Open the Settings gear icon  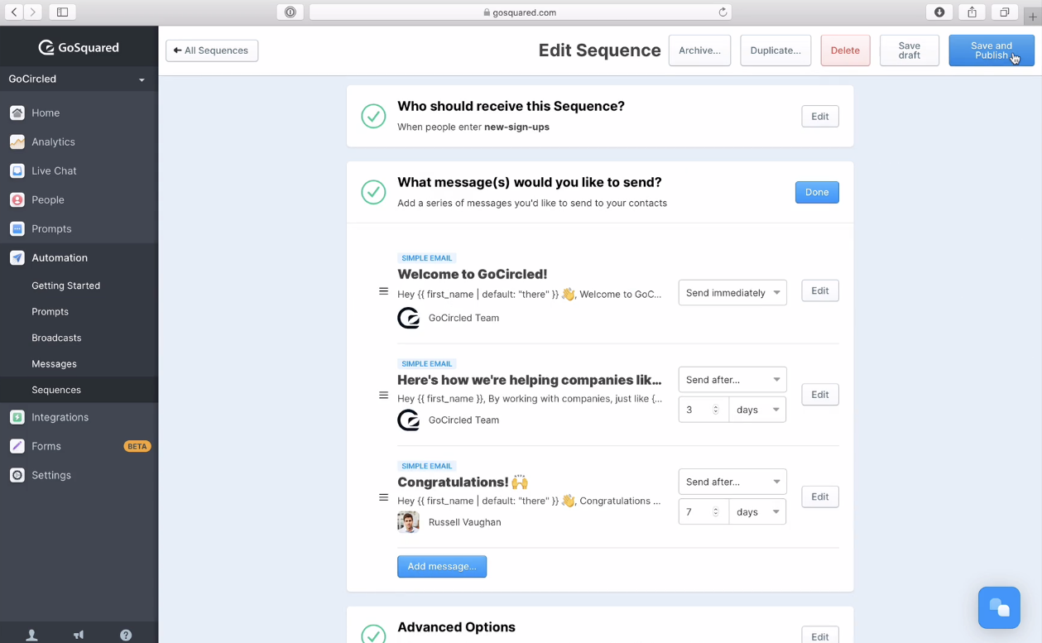pos(17,475)
